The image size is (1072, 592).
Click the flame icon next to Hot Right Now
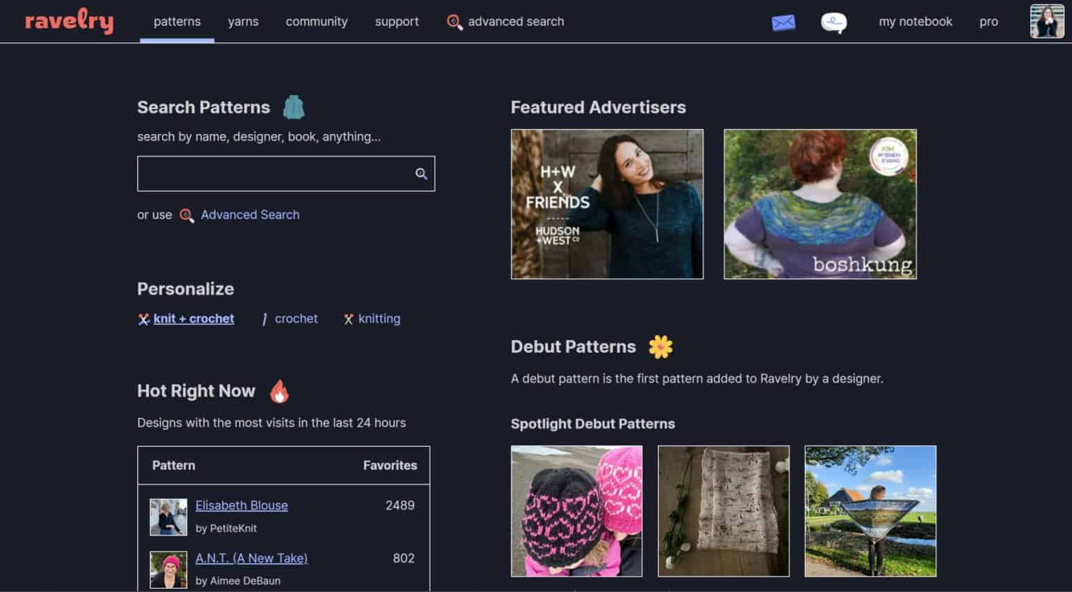tap(281, 392)
